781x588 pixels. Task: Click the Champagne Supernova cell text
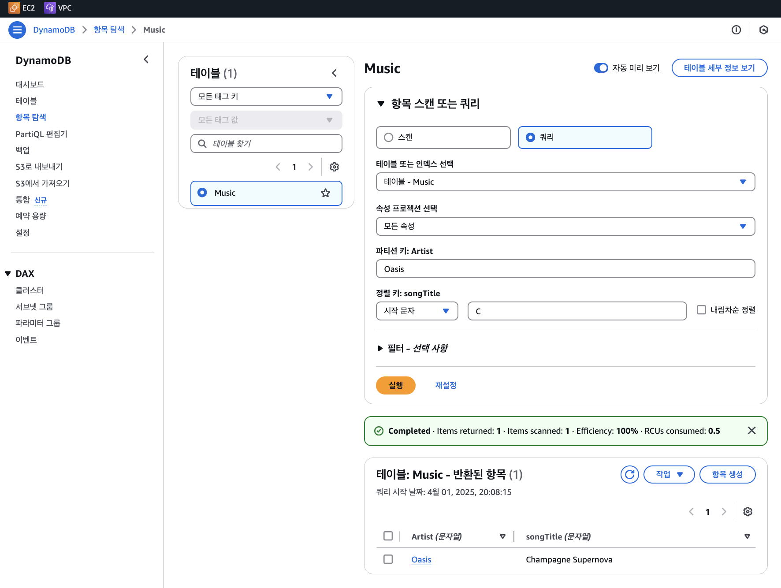tap(569, 560)
